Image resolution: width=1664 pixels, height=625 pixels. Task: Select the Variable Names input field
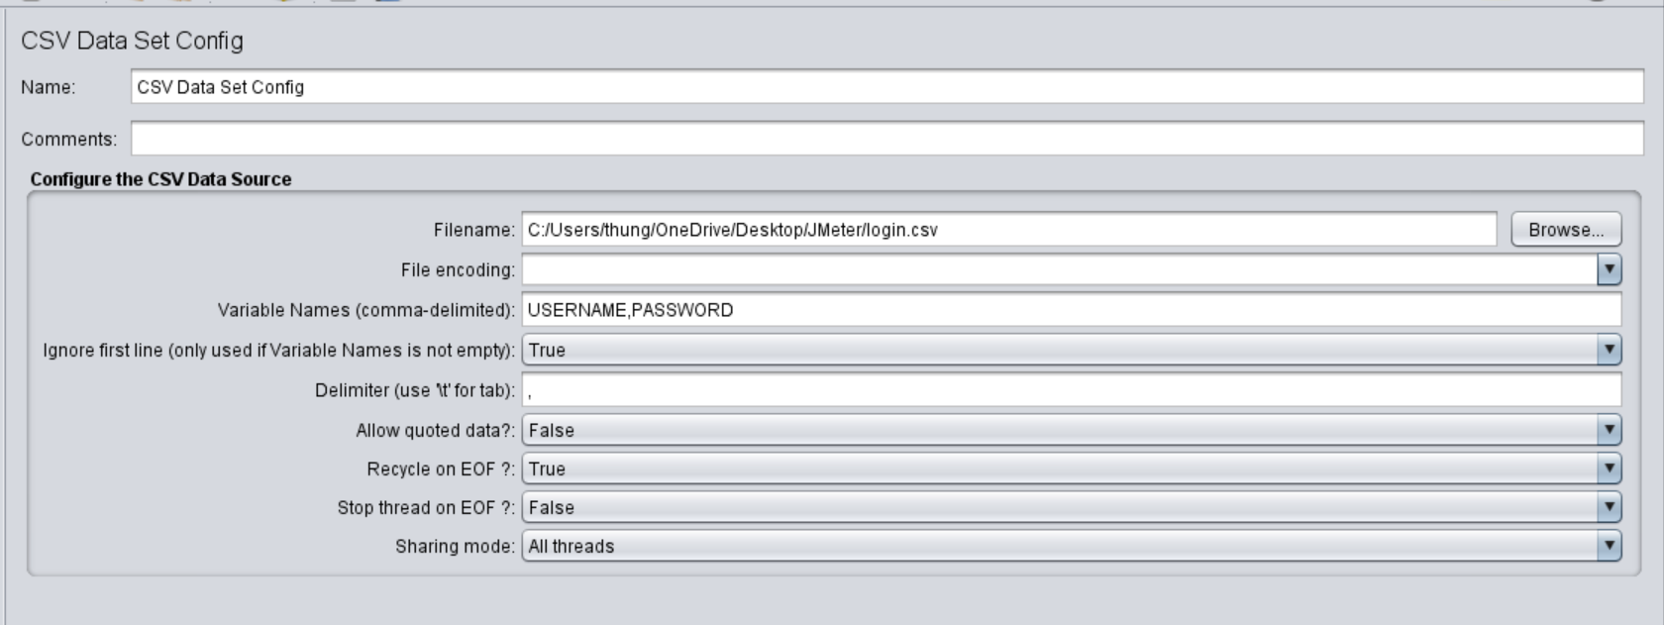(1071, 310)
